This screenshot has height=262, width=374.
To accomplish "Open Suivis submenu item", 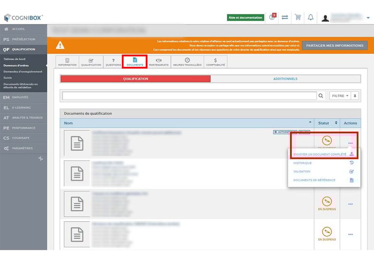I will point(7,78).
